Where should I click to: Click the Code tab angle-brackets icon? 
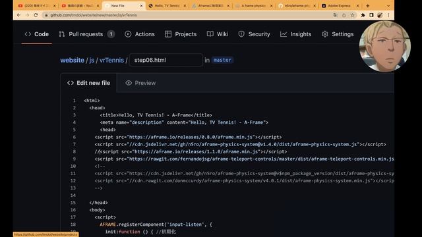(28, 34)
